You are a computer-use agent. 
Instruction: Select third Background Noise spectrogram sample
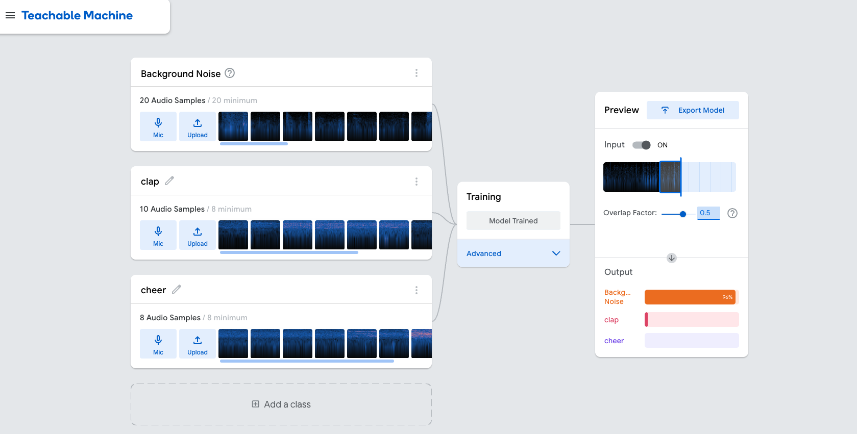click(x=298, y=126)
